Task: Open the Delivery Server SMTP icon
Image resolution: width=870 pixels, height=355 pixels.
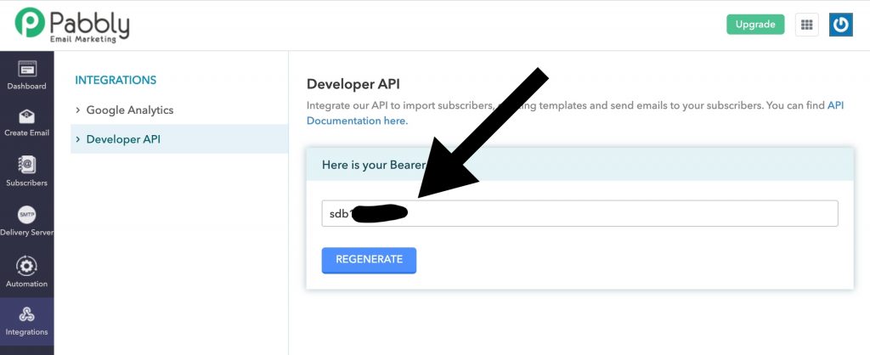Action: click(26, 221)
